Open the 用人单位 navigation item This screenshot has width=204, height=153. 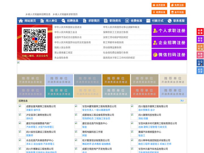(x=49, y=21)
